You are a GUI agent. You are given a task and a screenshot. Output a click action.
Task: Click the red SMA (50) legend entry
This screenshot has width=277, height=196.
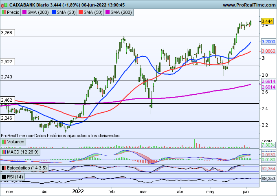tap(90, 12)
